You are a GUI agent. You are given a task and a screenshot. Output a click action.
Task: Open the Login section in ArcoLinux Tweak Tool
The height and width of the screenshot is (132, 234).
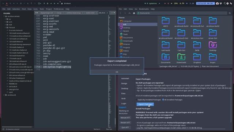click(124, 103)
